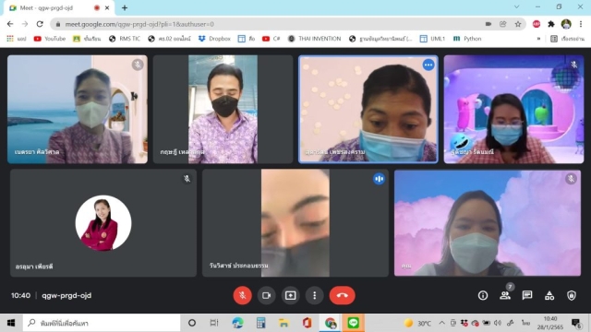Open the red ABP adblock extension icon
The width and height of the screenshot is (591, 332).
click(537, 24)
